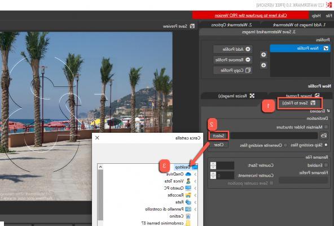The width and height of the screenshot is (334, 226).
Task: Toggle Save counter position checkbox
Action: click(271, 183)
